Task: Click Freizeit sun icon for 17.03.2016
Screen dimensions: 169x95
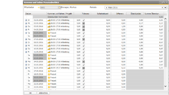Action: coord(49,71)
